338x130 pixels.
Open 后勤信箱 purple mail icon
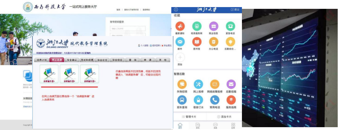click(x=231, y=84)
